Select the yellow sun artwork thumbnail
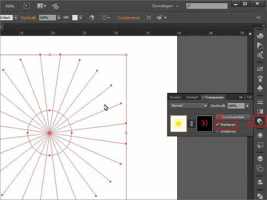The width and height of the screenshot is (267, 200). (179, 124)
